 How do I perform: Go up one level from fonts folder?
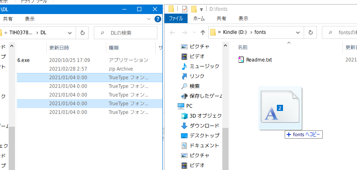point(203,32)
